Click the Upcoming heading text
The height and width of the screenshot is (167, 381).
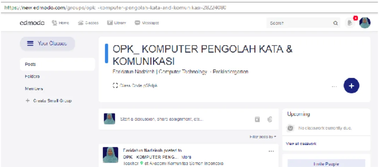click(x=299, y=114)
